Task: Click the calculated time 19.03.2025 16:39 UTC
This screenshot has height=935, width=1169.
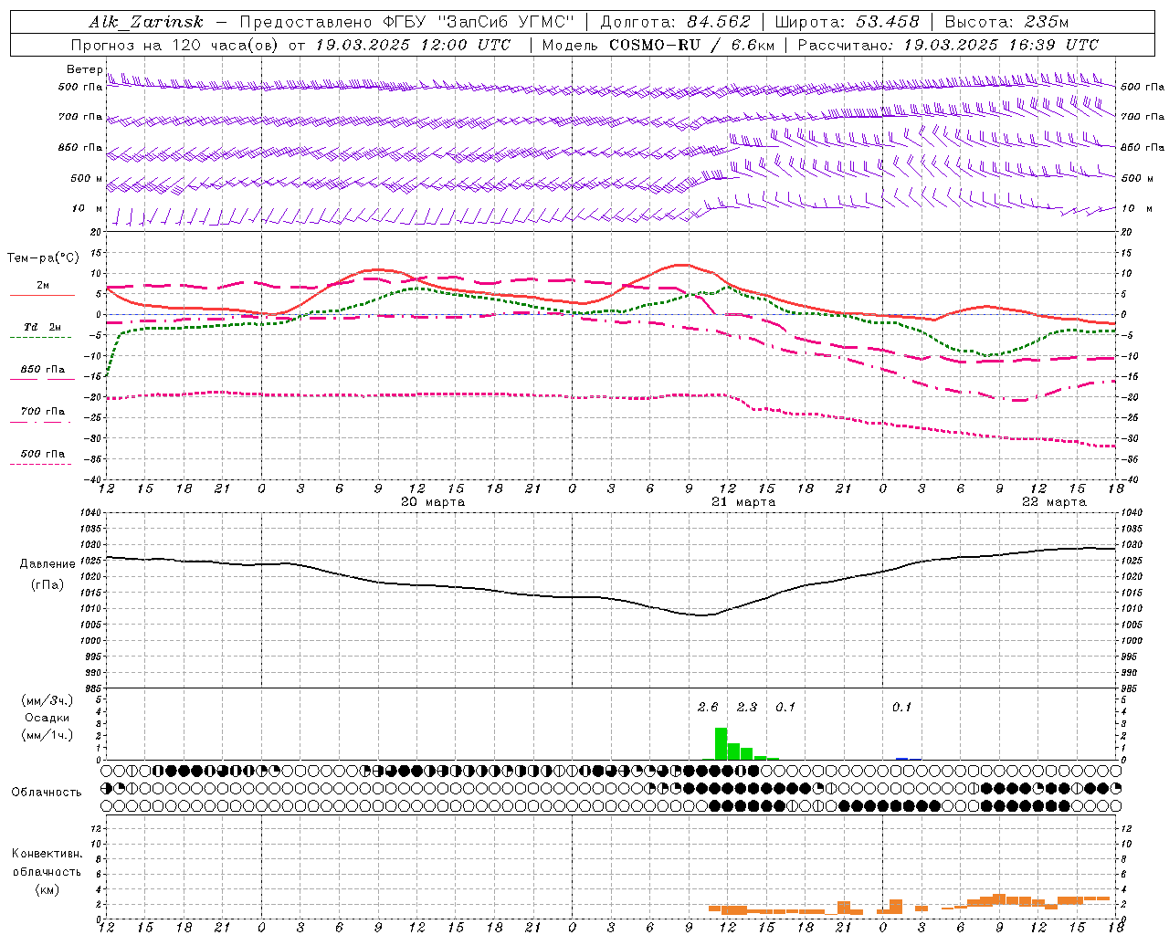Action: [x=1001, y=45]
